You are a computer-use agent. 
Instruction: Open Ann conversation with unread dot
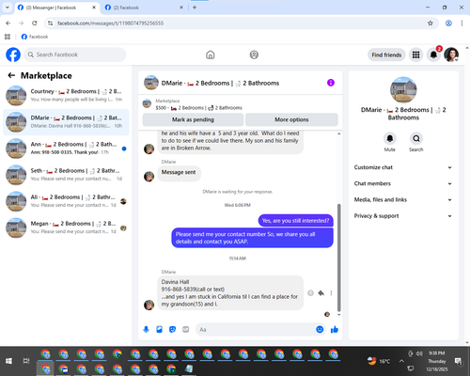coord(66,149)
